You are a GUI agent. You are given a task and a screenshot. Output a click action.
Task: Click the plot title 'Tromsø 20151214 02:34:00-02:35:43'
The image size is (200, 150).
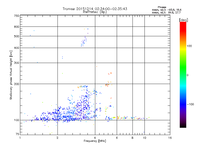[x=95, y=9]
